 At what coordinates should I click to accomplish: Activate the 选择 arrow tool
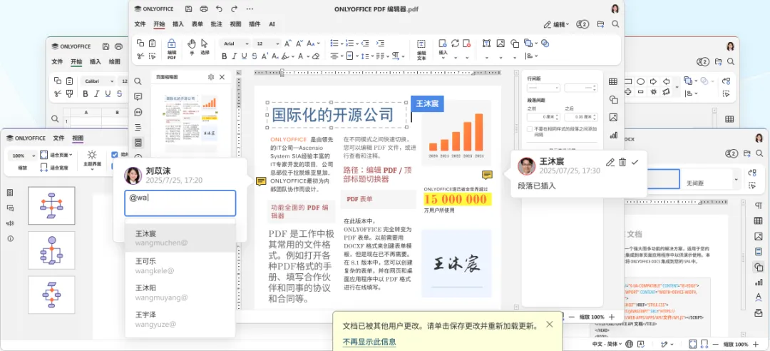coord(205,46)
